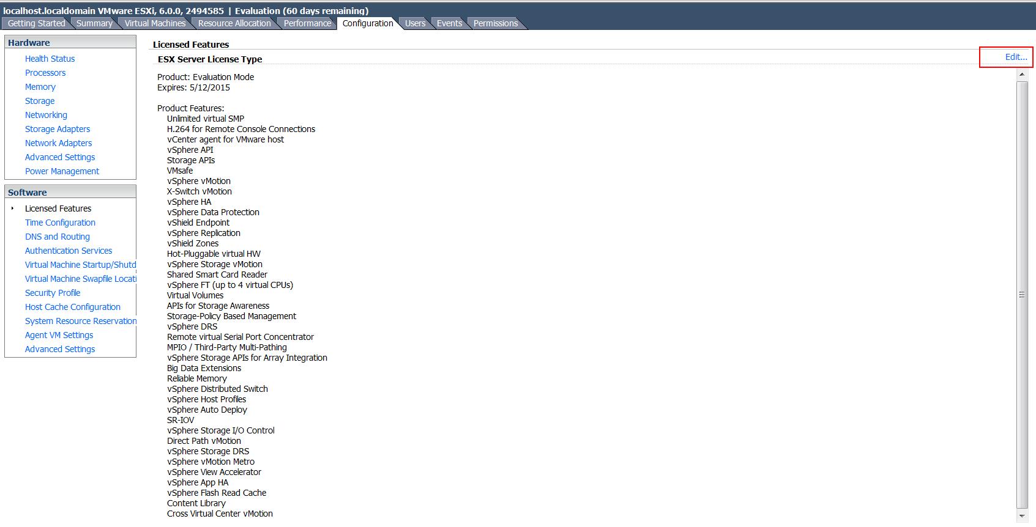Open Health Status under Hardware
Screen dimensions: 1036x527
(50, 59)
